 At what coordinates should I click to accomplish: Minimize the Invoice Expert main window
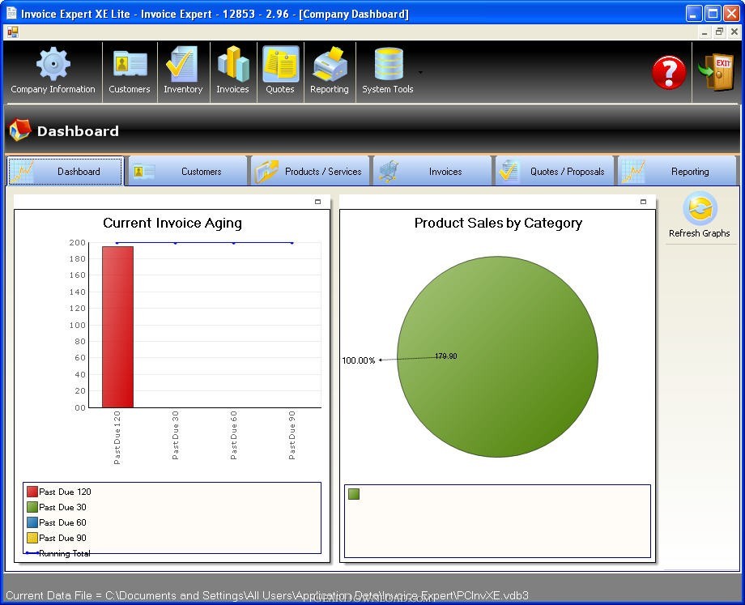point(694,13)
